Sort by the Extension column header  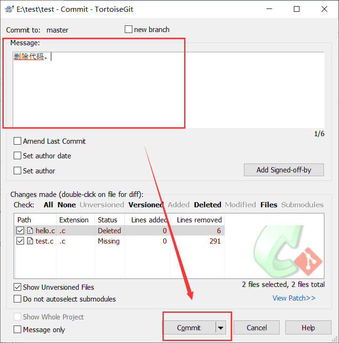pyautogui.click(x=76, y=220)
